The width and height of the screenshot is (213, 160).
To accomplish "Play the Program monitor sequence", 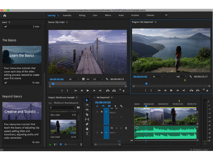I will pyautogui.click(x=171, y=90).
